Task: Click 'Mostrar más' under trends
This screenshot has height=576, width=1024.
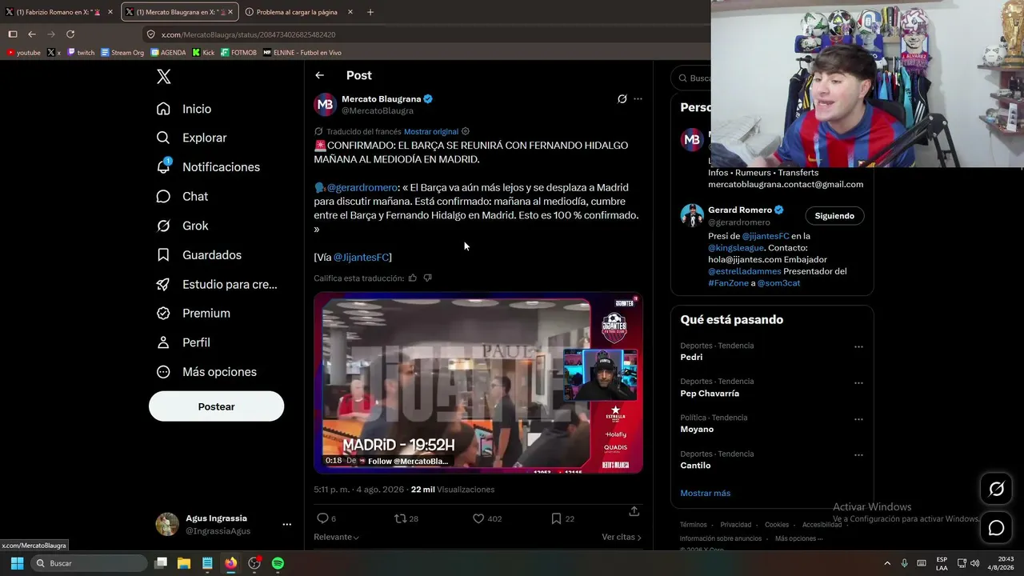Action: (x=705, y=493)
